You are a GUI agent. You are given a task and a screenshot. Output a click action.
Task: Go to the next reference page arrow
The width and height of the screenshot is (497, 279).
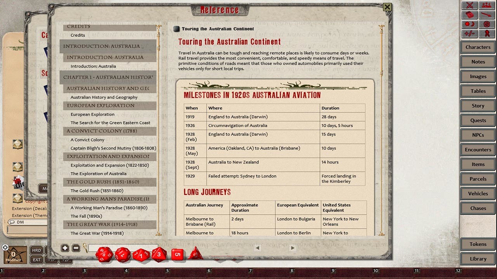click(x=292, y=248)
